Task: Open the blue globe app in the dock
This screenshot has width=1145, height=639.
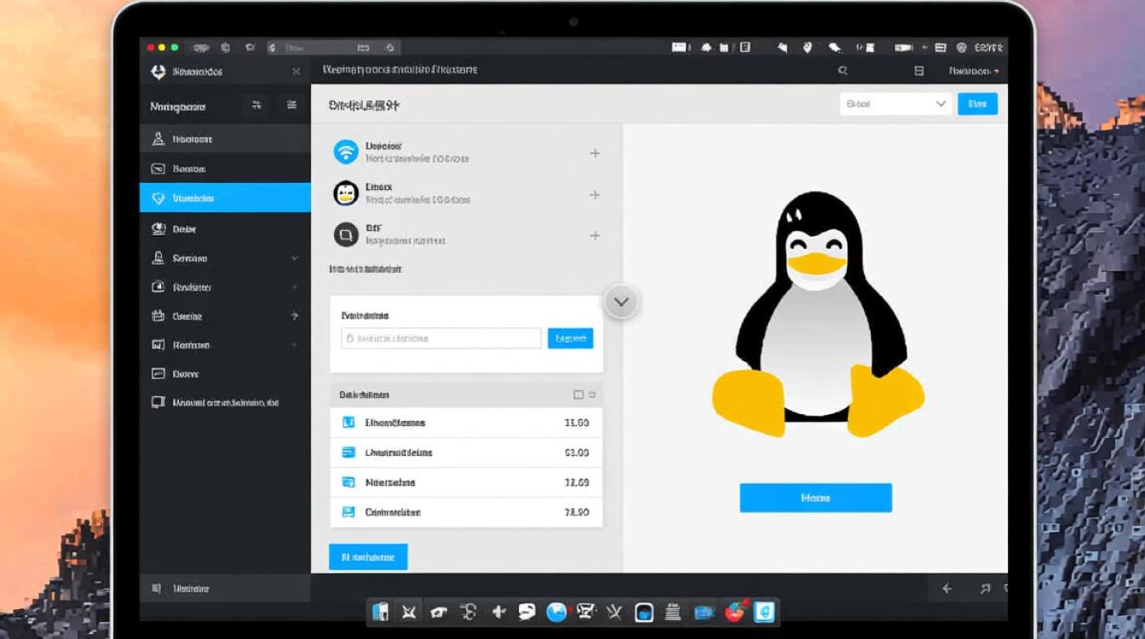Action: click(x=556, y=611)
